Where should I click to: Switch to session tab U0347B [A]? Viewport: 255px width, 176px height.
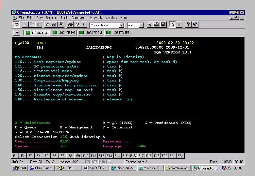pyautogui.click(x=64, y=33)
